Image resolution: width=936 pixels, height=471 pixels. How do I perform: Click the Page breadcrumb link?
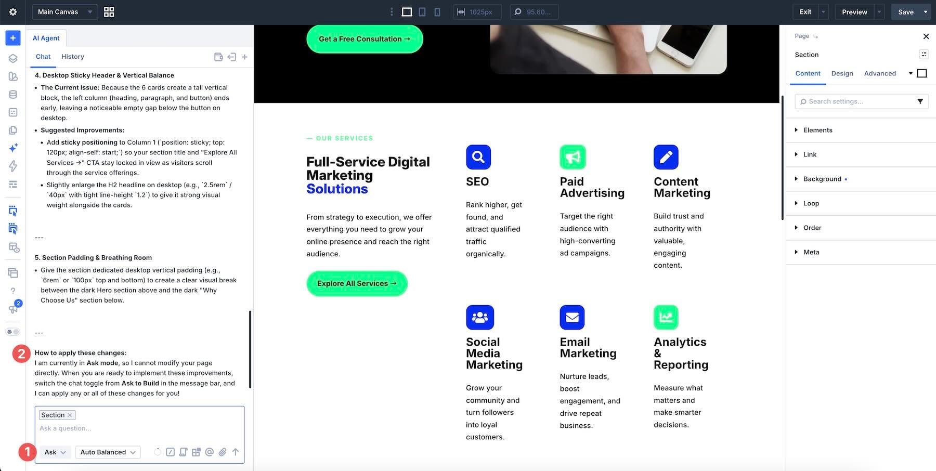pos(802,36)
